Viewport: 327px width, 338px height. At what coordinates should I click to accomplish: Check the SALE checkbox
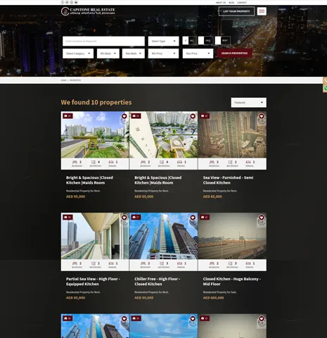[x=201, y=41]
